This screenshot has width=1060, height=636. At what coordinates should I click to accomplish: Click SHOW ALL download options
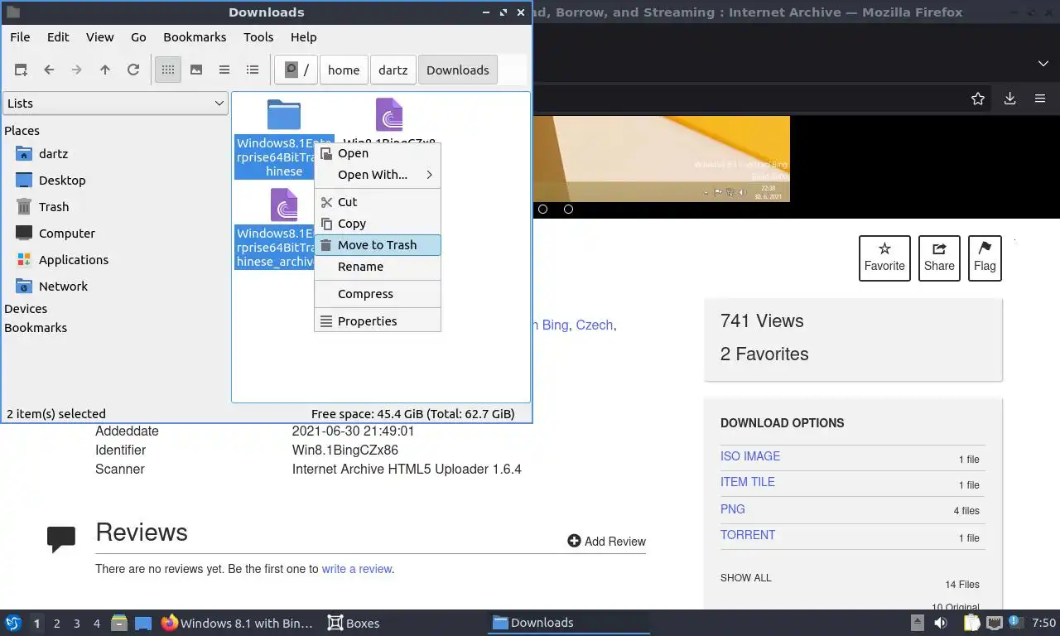tap(745, 578)
